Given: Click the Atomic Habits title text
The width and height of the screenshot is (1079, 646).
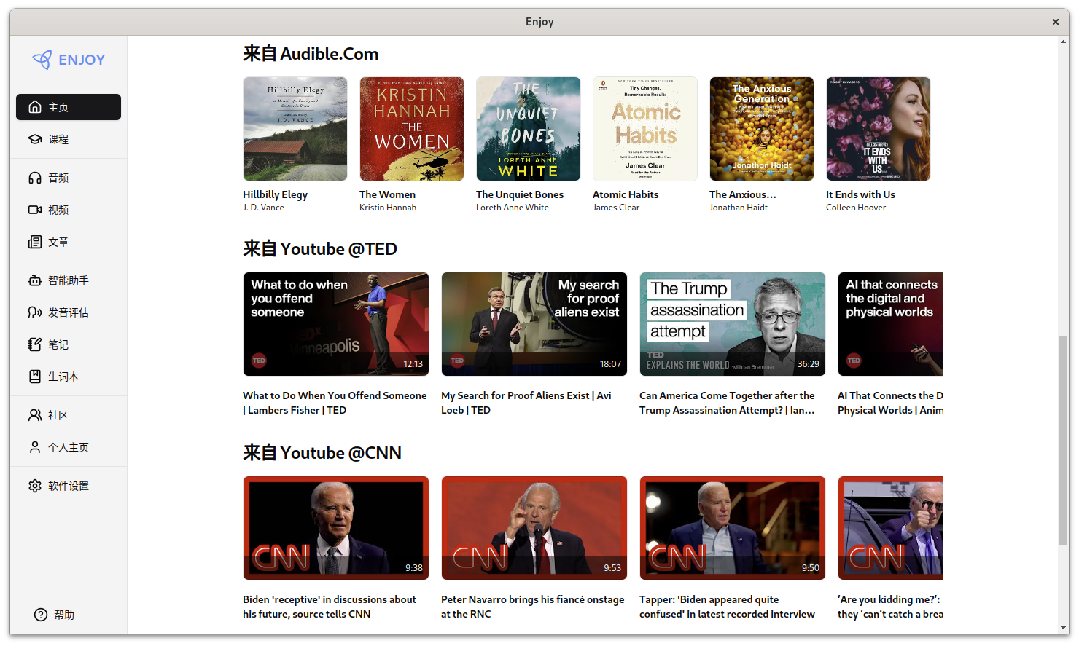Looking at the screenshot, I should [626, 194].
